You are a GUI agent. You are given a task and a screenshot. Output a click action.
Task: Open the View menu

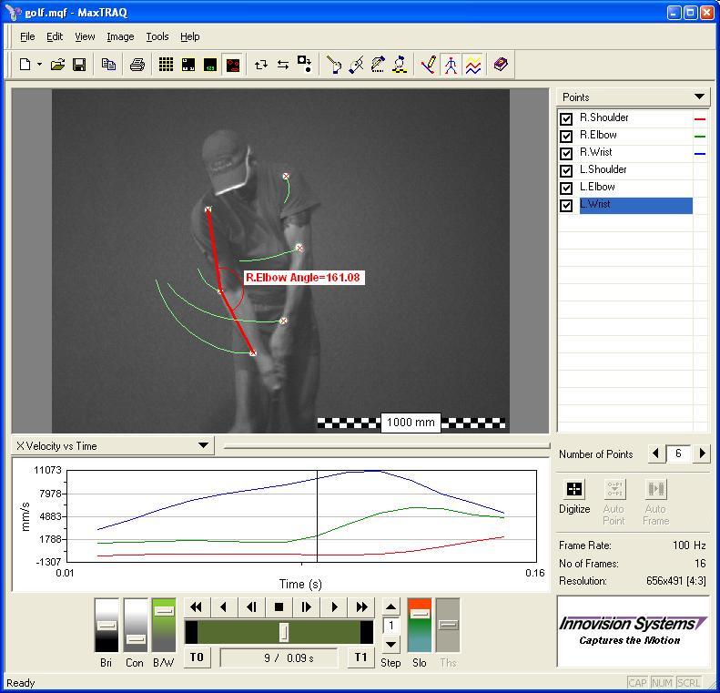[x=85, y=36]
